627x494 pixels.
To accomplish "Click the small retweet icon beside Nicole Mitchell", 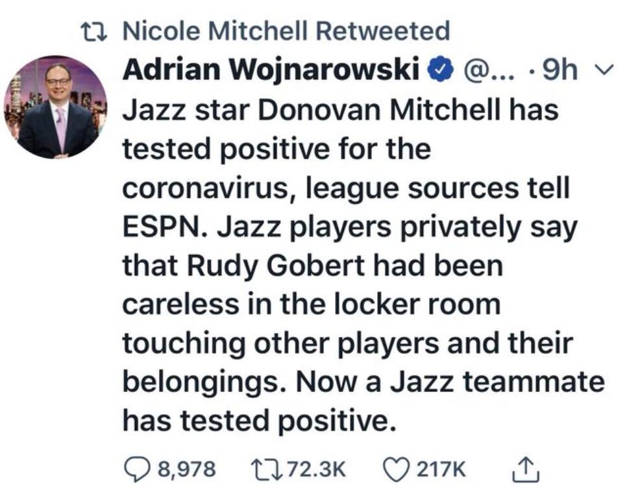I will tap(93, 33).
